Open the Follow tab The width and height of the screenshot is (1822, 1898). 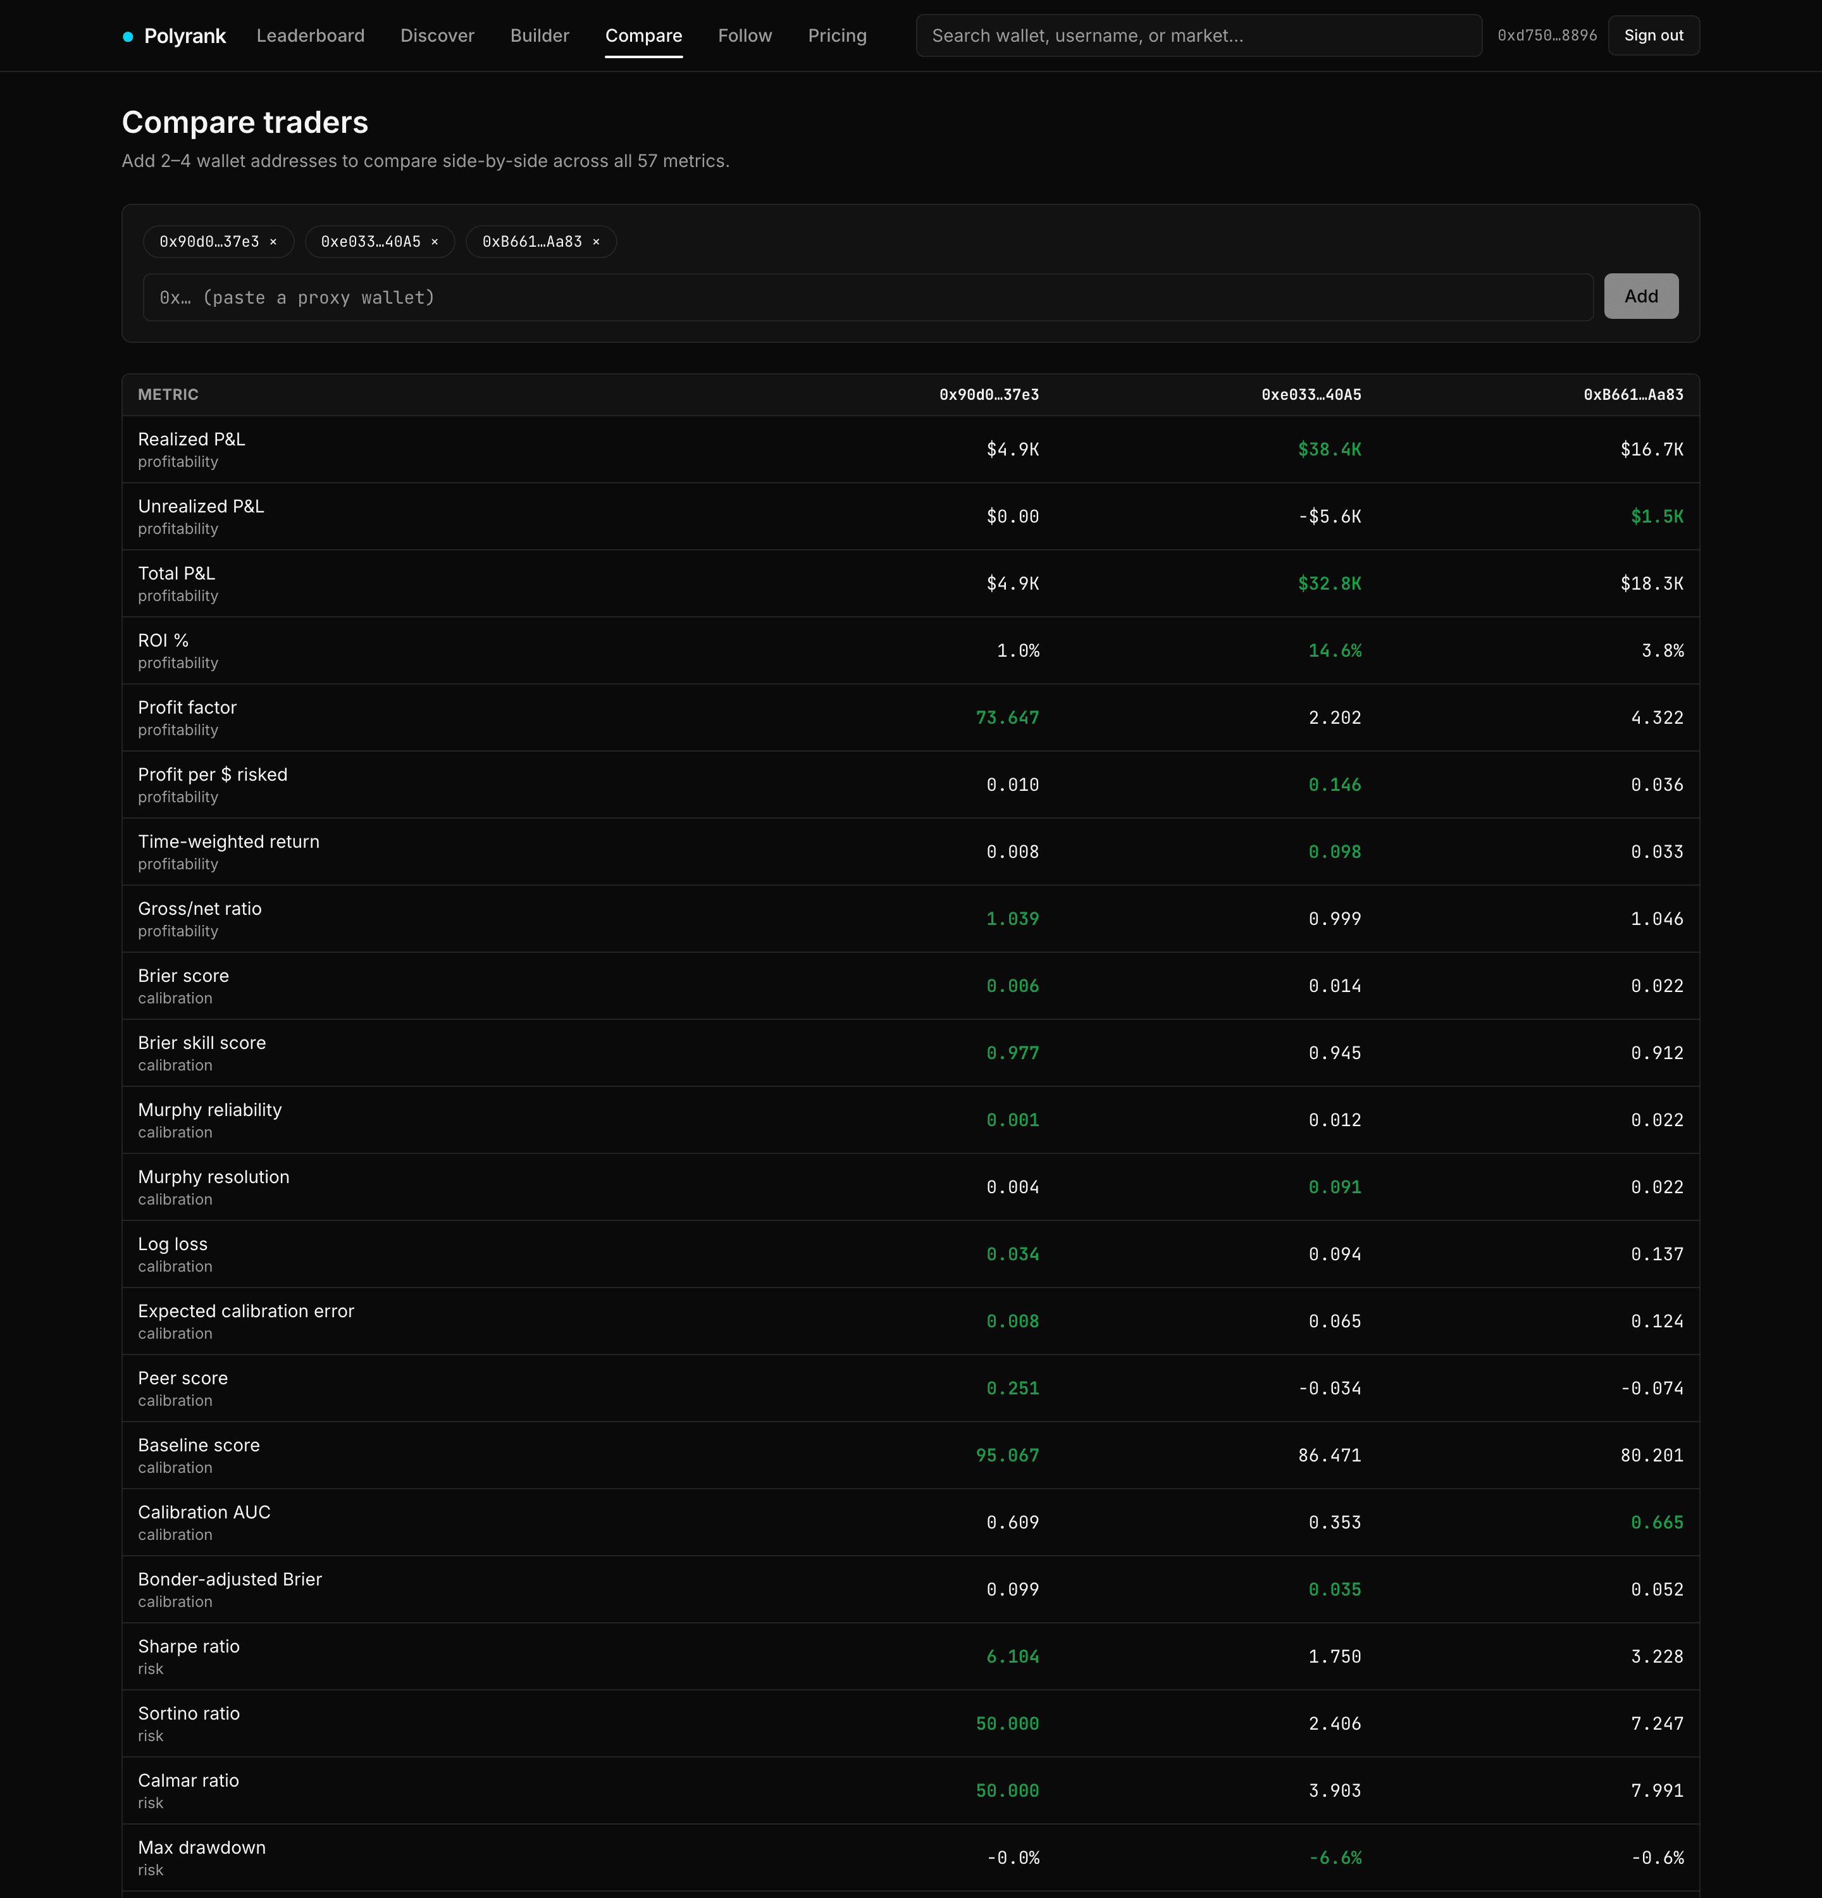(x=745, y=36)
